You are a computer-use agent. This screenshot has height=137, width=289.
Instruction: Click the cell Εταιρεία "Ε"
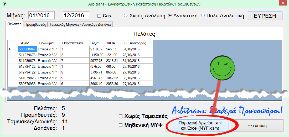(x=49, y=49)
